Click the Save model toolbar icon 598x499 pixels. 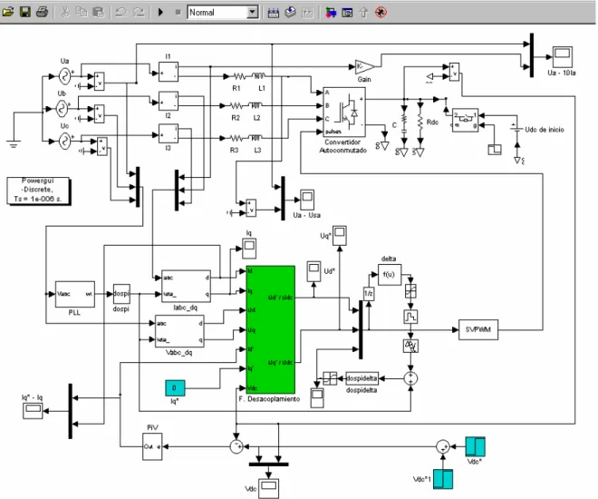25,12
